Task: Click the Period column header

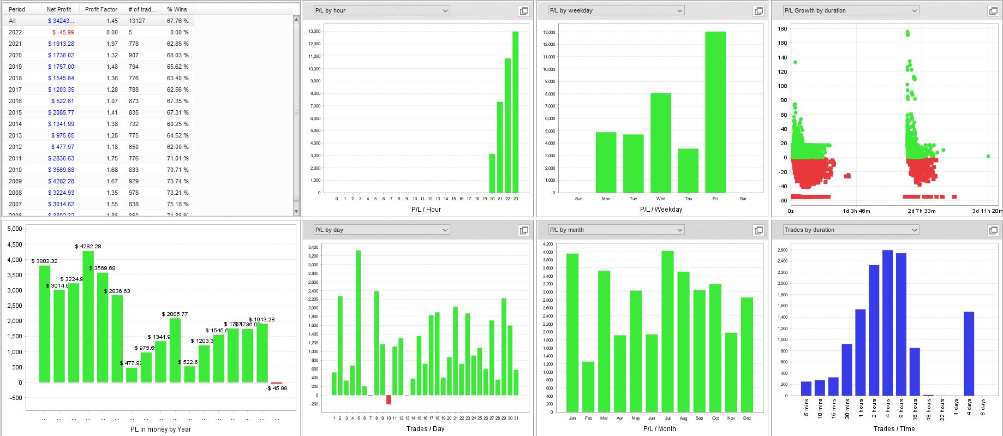Action: (22, 9)
